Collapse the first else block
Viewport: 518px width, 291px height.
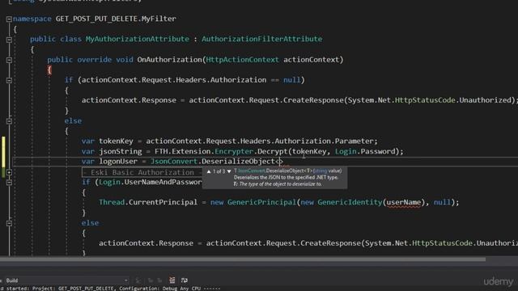[x=9, y=121]
